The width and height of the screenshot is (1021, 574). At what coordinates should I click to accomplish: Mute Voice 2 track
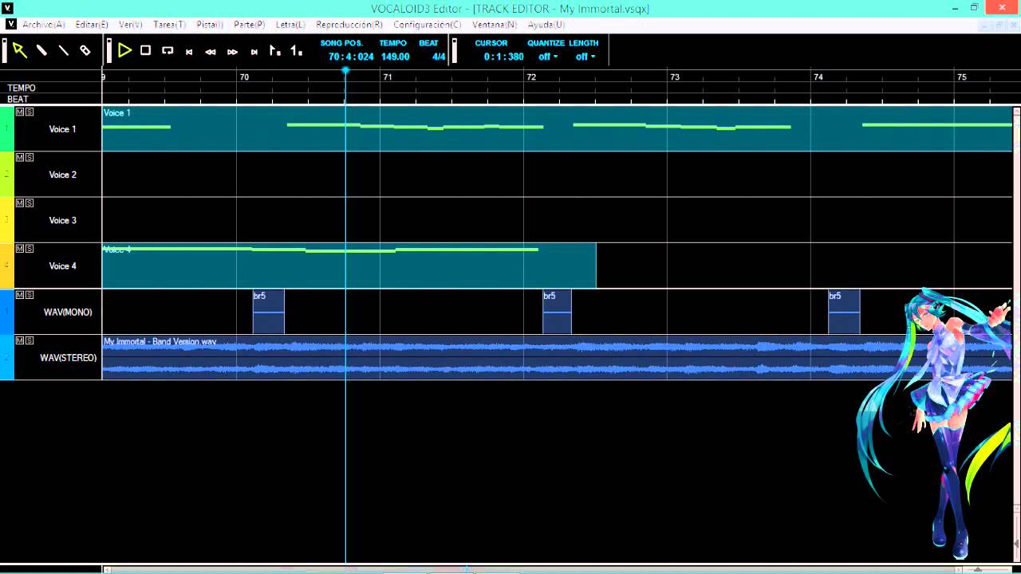(x=20, y=157)
